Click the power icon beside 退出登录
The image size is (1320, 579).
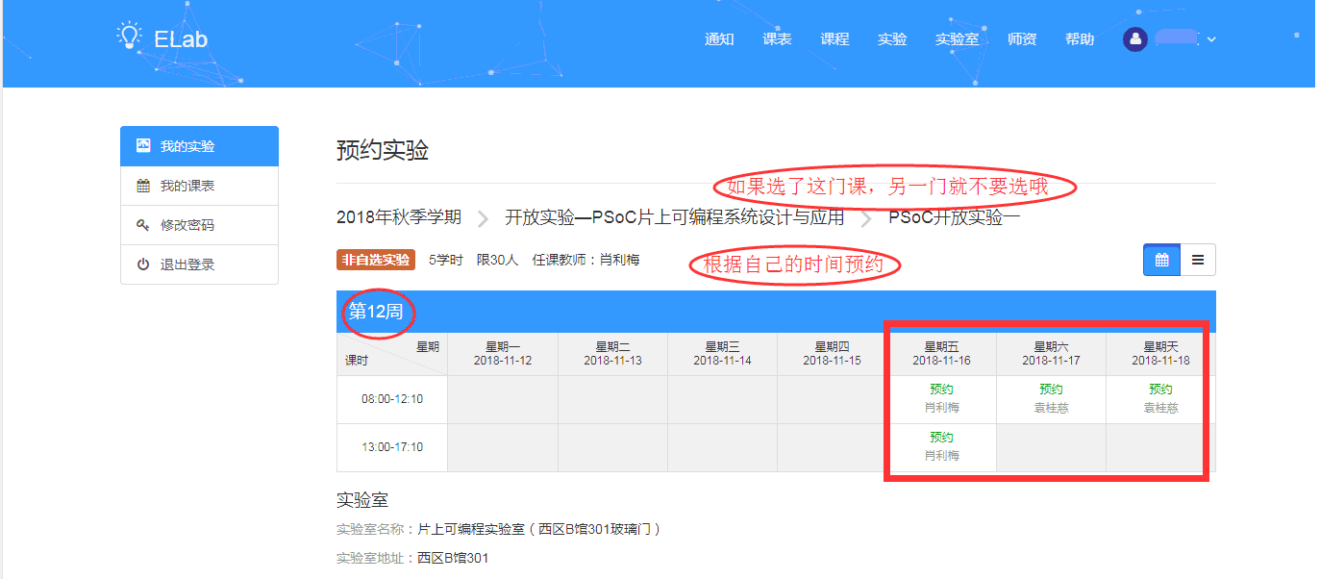click(x=140, y=264)
